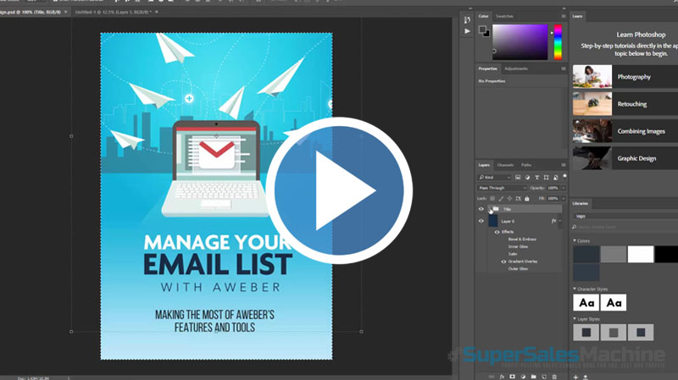The height and width of the screenshot is (380, 678).
Task: Click the delete layer trash icon
Action: point(555,375)
